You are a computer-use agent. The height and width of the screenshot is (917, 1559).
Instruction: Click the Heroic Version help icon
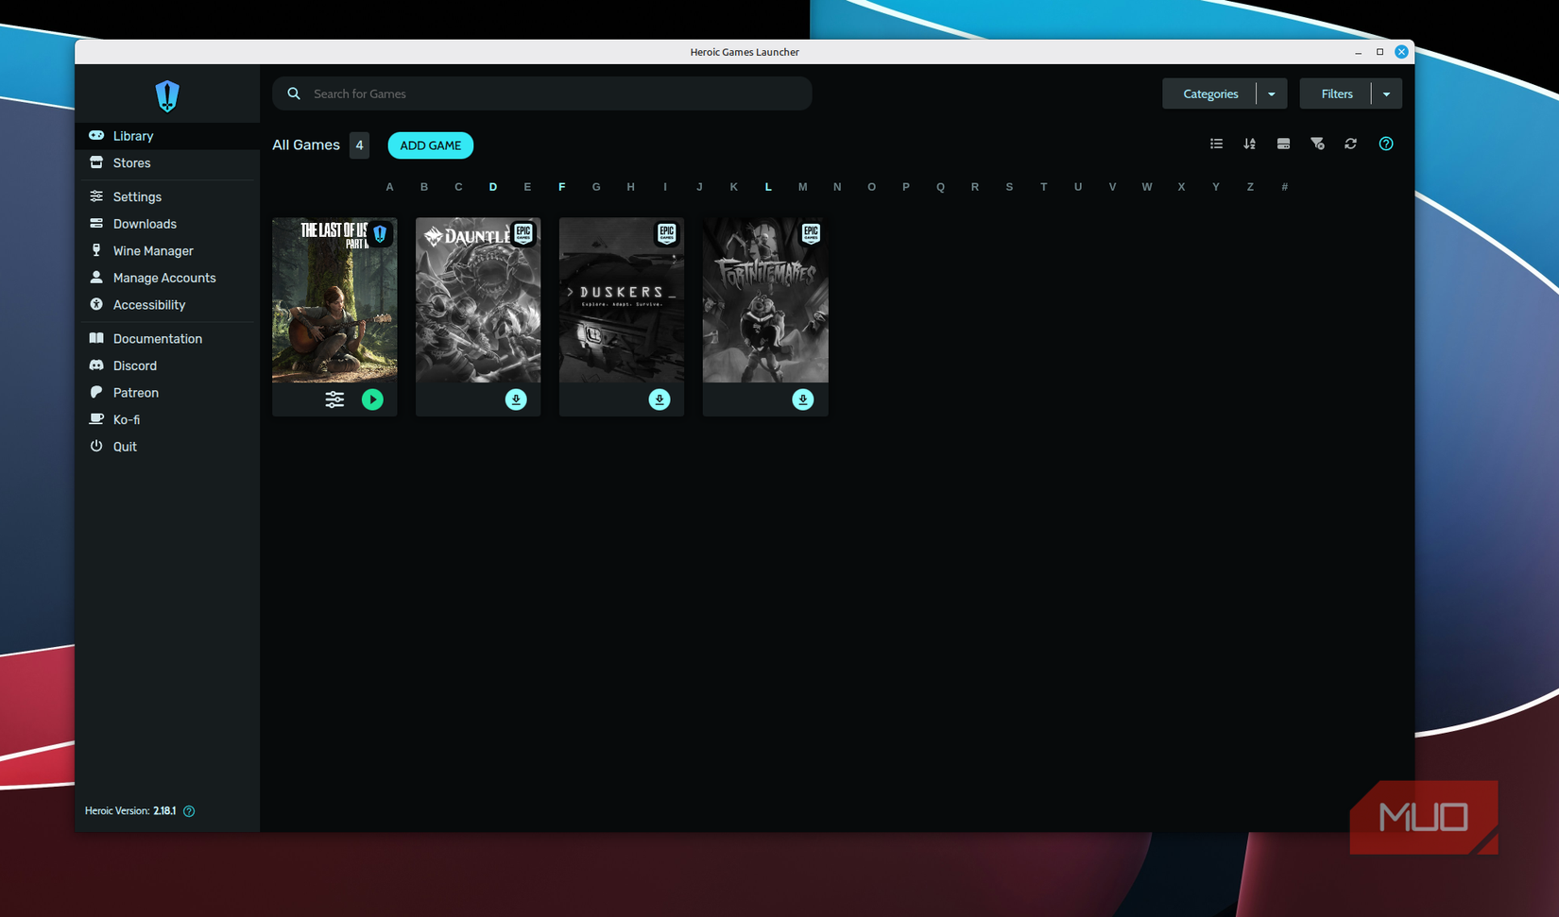(x=189, y=811)
